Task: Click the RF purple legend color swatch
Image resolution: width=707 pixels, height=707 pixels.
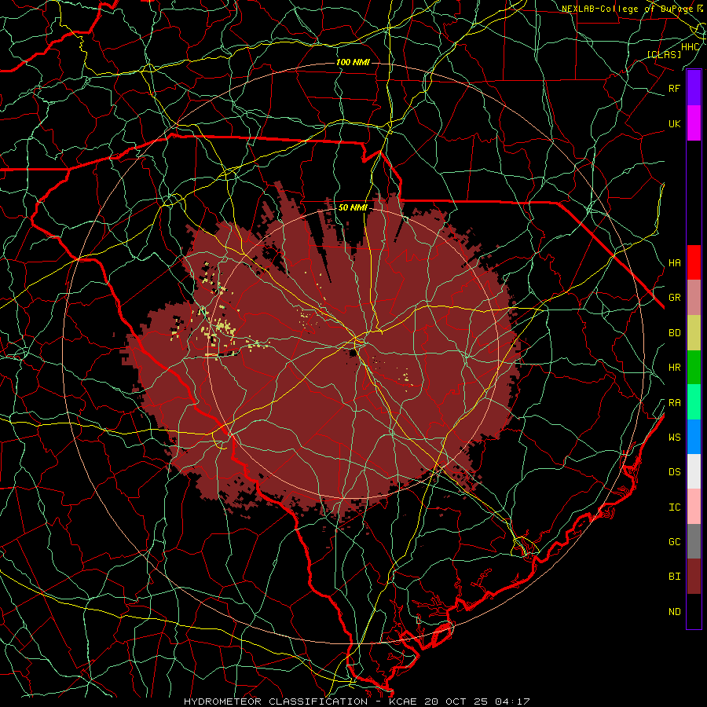Action: [x=694, y=88]
